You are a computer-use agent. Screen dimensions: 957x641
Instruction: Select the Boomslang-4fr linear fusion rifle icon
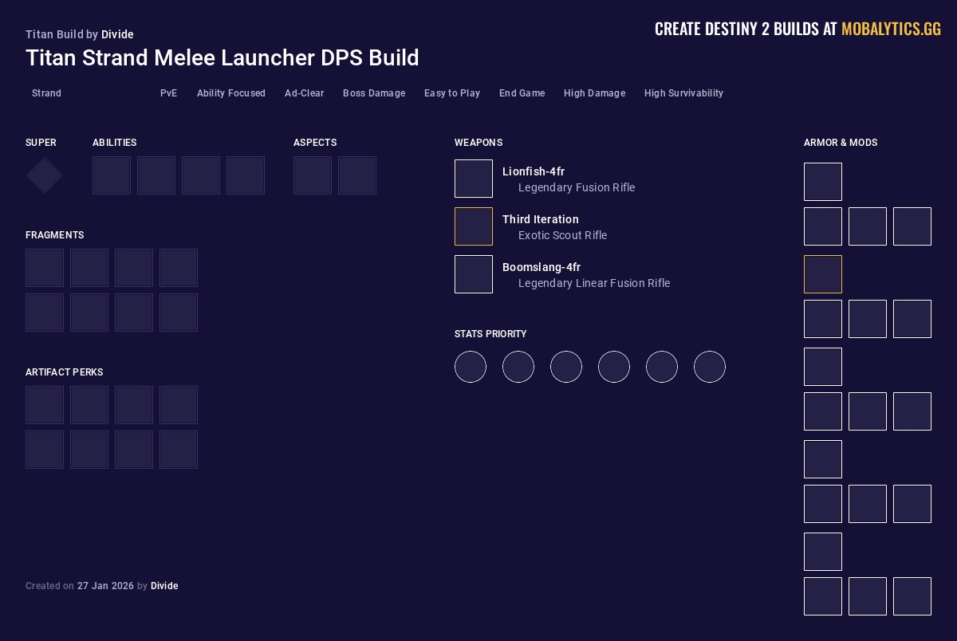pos(474,274)
